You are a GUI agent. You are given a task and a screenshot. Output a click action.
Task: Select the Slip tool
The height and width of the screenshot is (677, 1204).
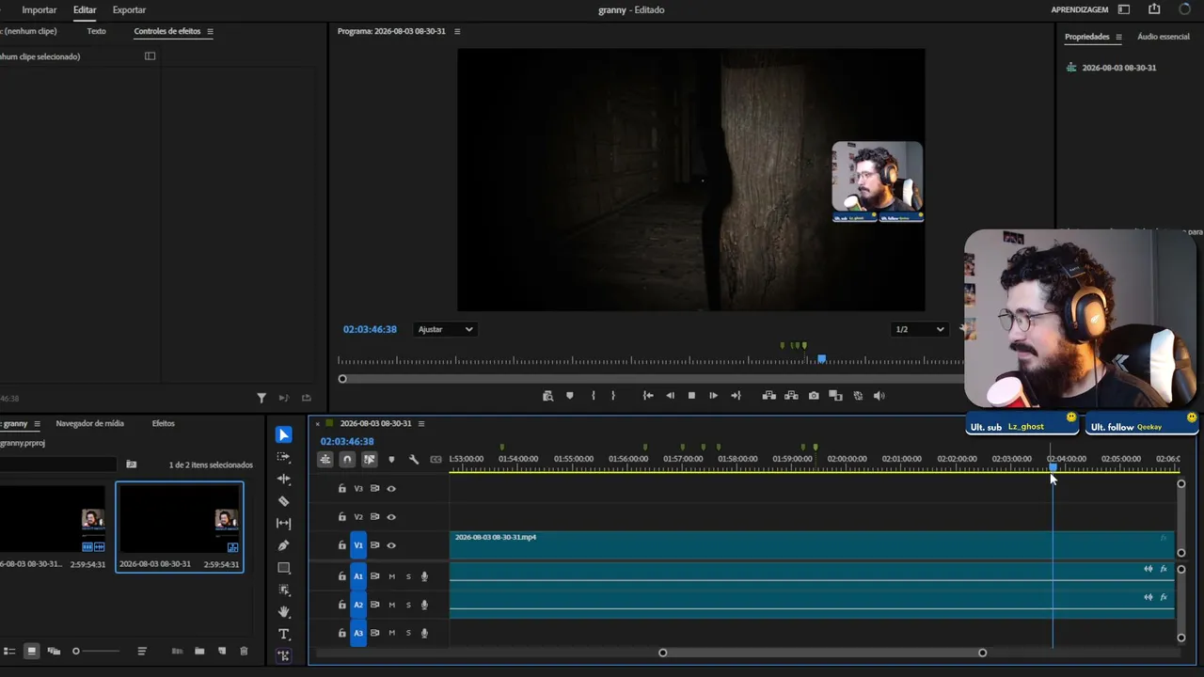(x=283, y=524)
